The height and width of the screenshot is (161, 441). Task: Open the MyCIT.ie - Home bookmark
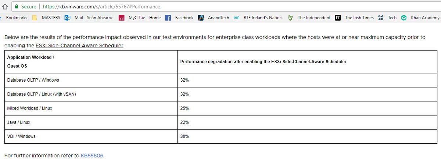[140, 18]
